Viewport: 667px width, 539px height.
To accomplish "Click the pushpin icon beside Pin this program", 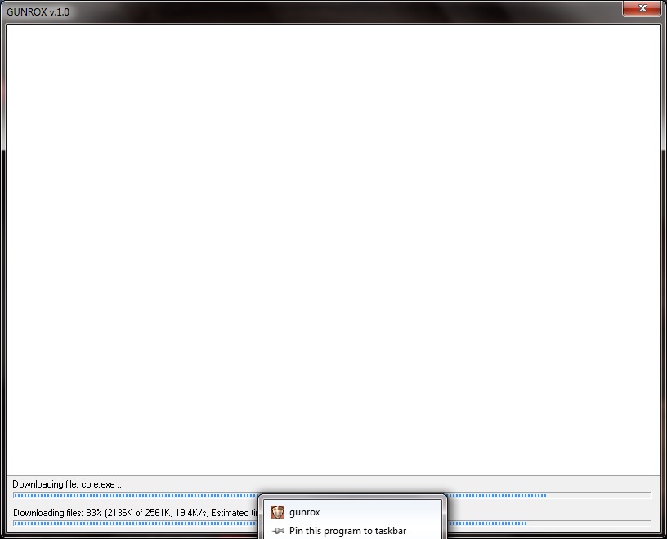I will point(278,531).
